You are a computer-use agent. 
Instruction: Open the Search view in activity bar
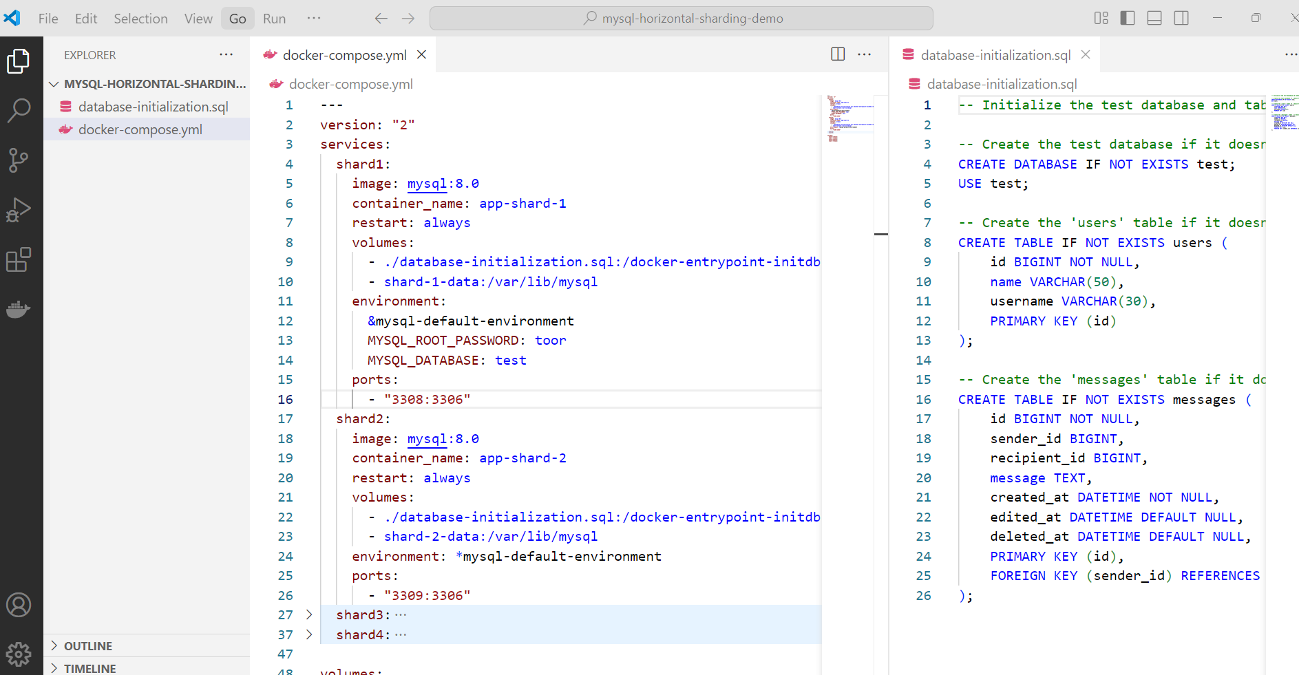19,110
